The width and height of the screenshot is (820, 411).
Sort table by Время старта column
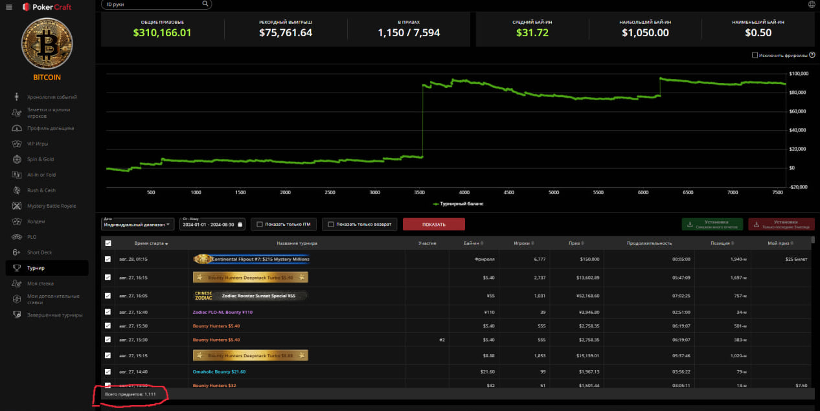tap(150, 243)
